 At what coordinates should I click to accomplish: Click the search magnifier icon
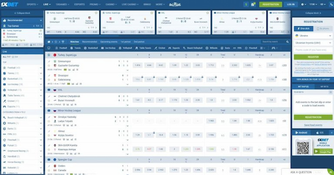tap(288, 42)
